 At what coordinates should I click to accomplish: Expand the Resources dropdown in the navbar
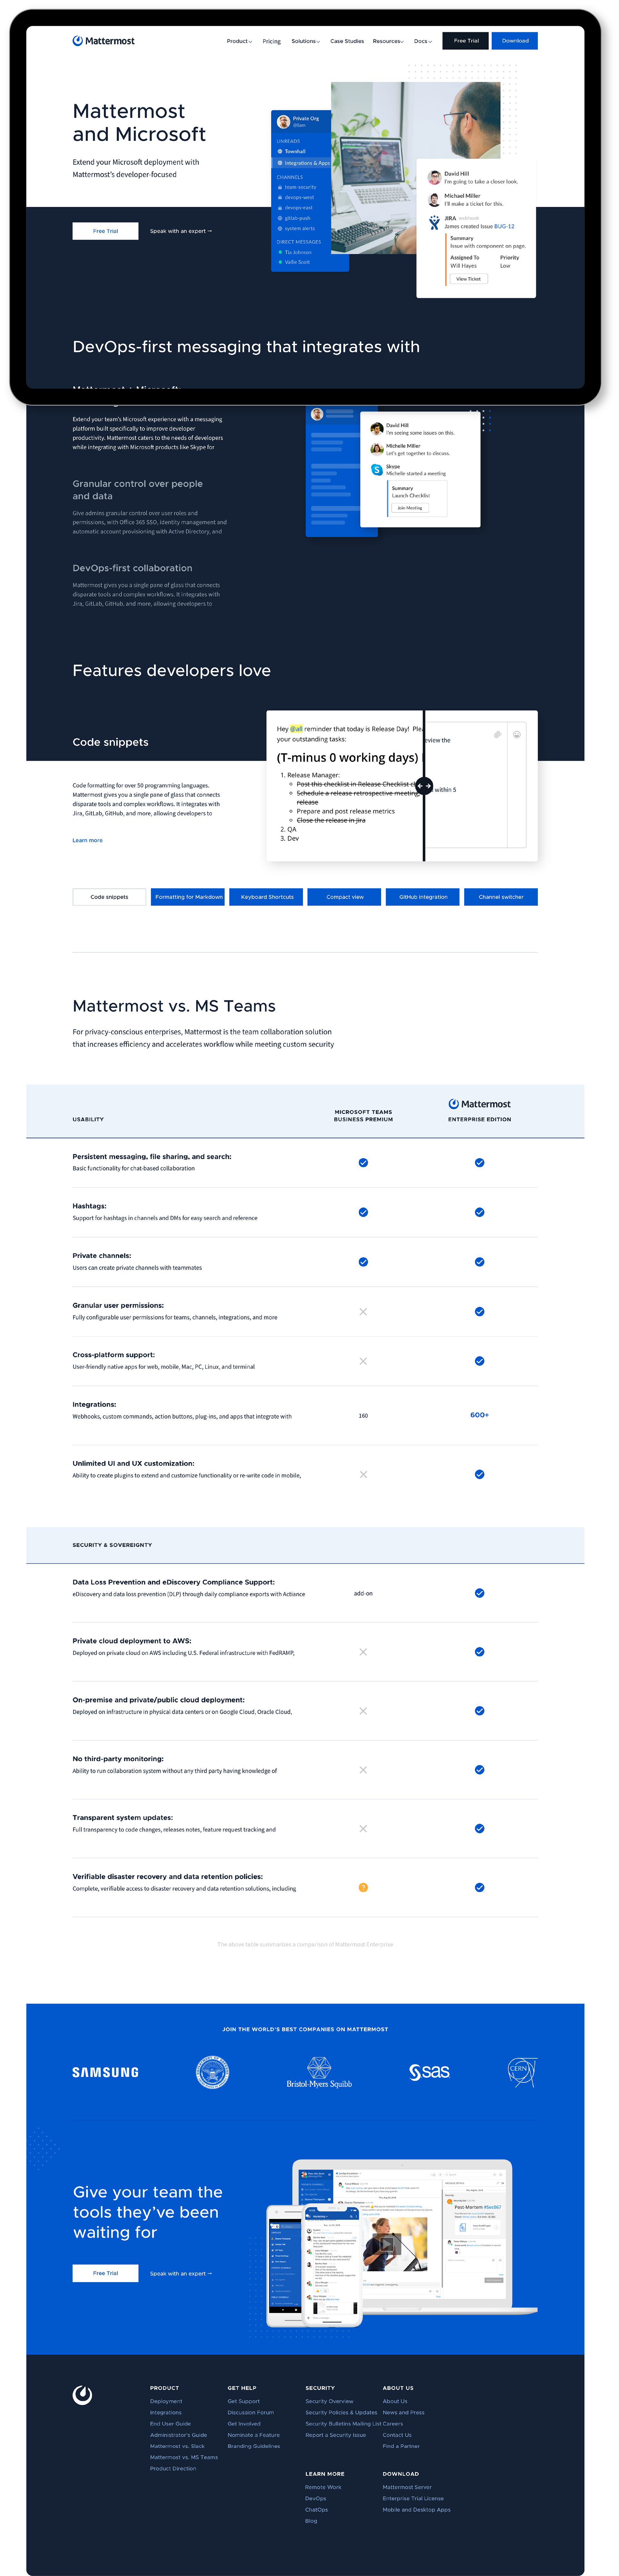(x=388, y=41)
